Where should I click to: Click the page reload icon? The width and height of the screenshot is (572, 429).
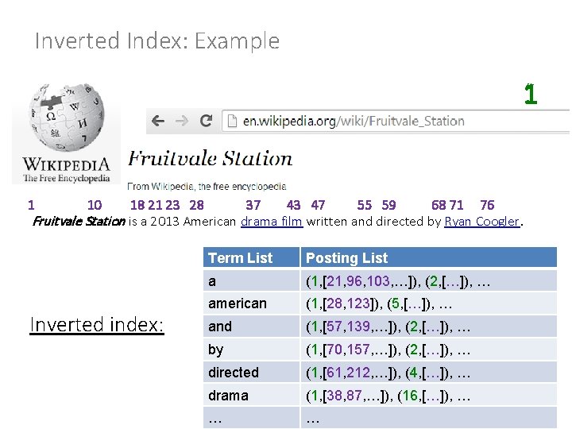point(205,122)
